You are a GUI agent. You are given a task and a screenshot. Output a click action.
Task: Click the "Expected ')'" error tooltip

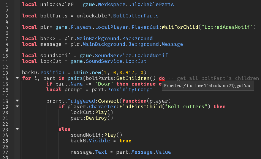click(208, 86)
